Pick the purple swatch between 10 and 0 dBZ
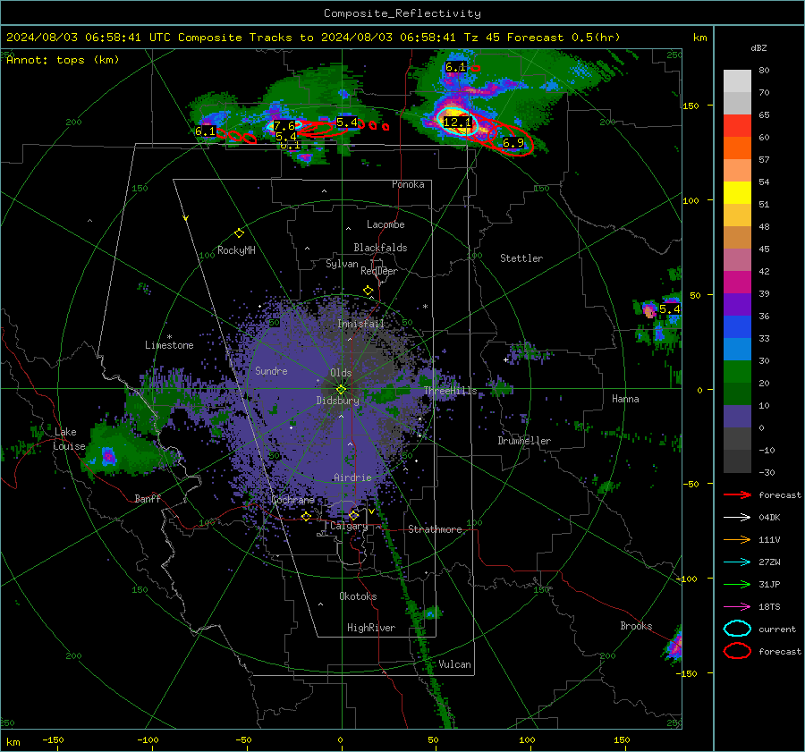Image resolution: width=805 pixels, height=752 pixels. [737, 417]
